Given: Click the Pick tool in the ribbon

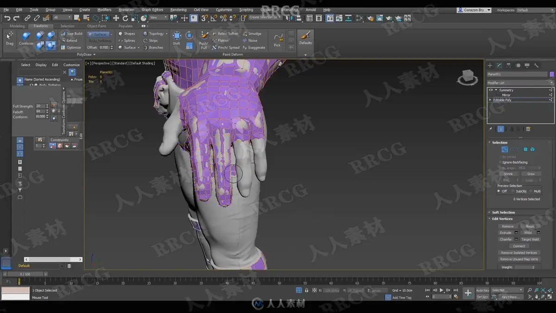Looking at the screenshot, I should 277,39.
